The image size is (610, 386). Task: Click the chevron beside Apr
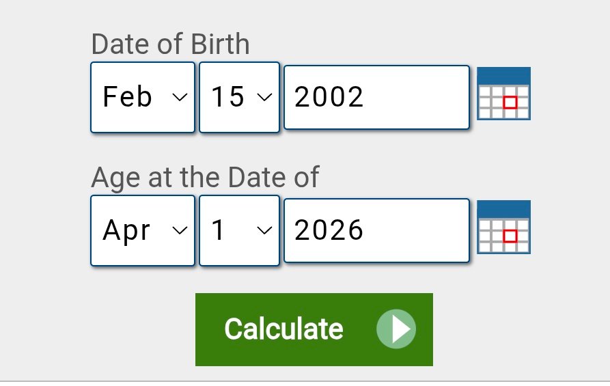point(180,231)
